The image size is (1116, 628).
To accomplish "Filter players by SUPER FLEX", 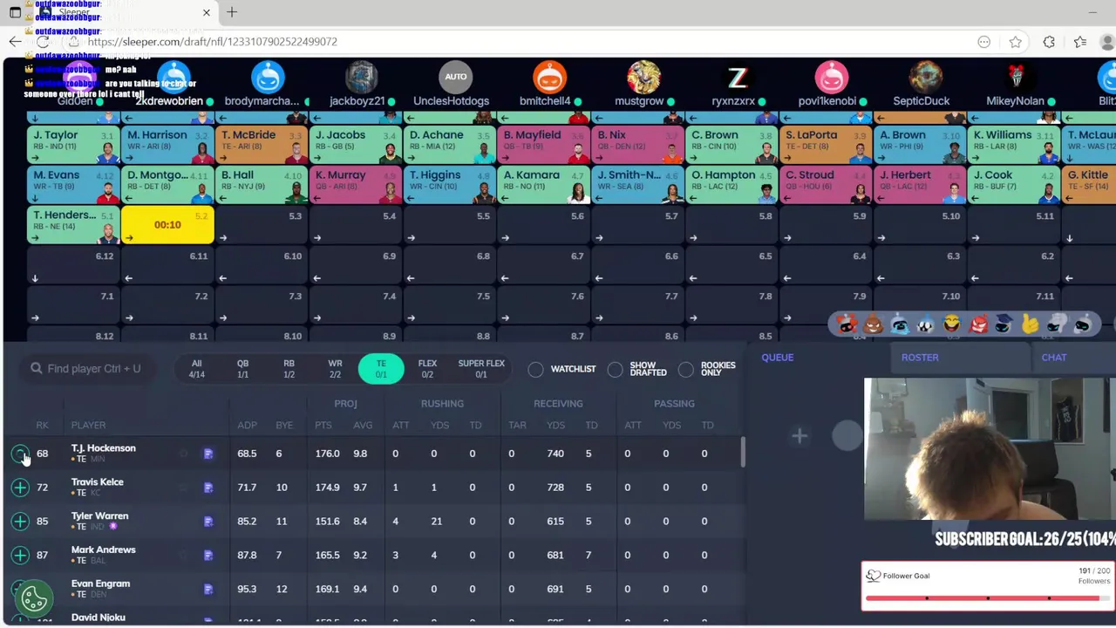I will pos(481,369).
